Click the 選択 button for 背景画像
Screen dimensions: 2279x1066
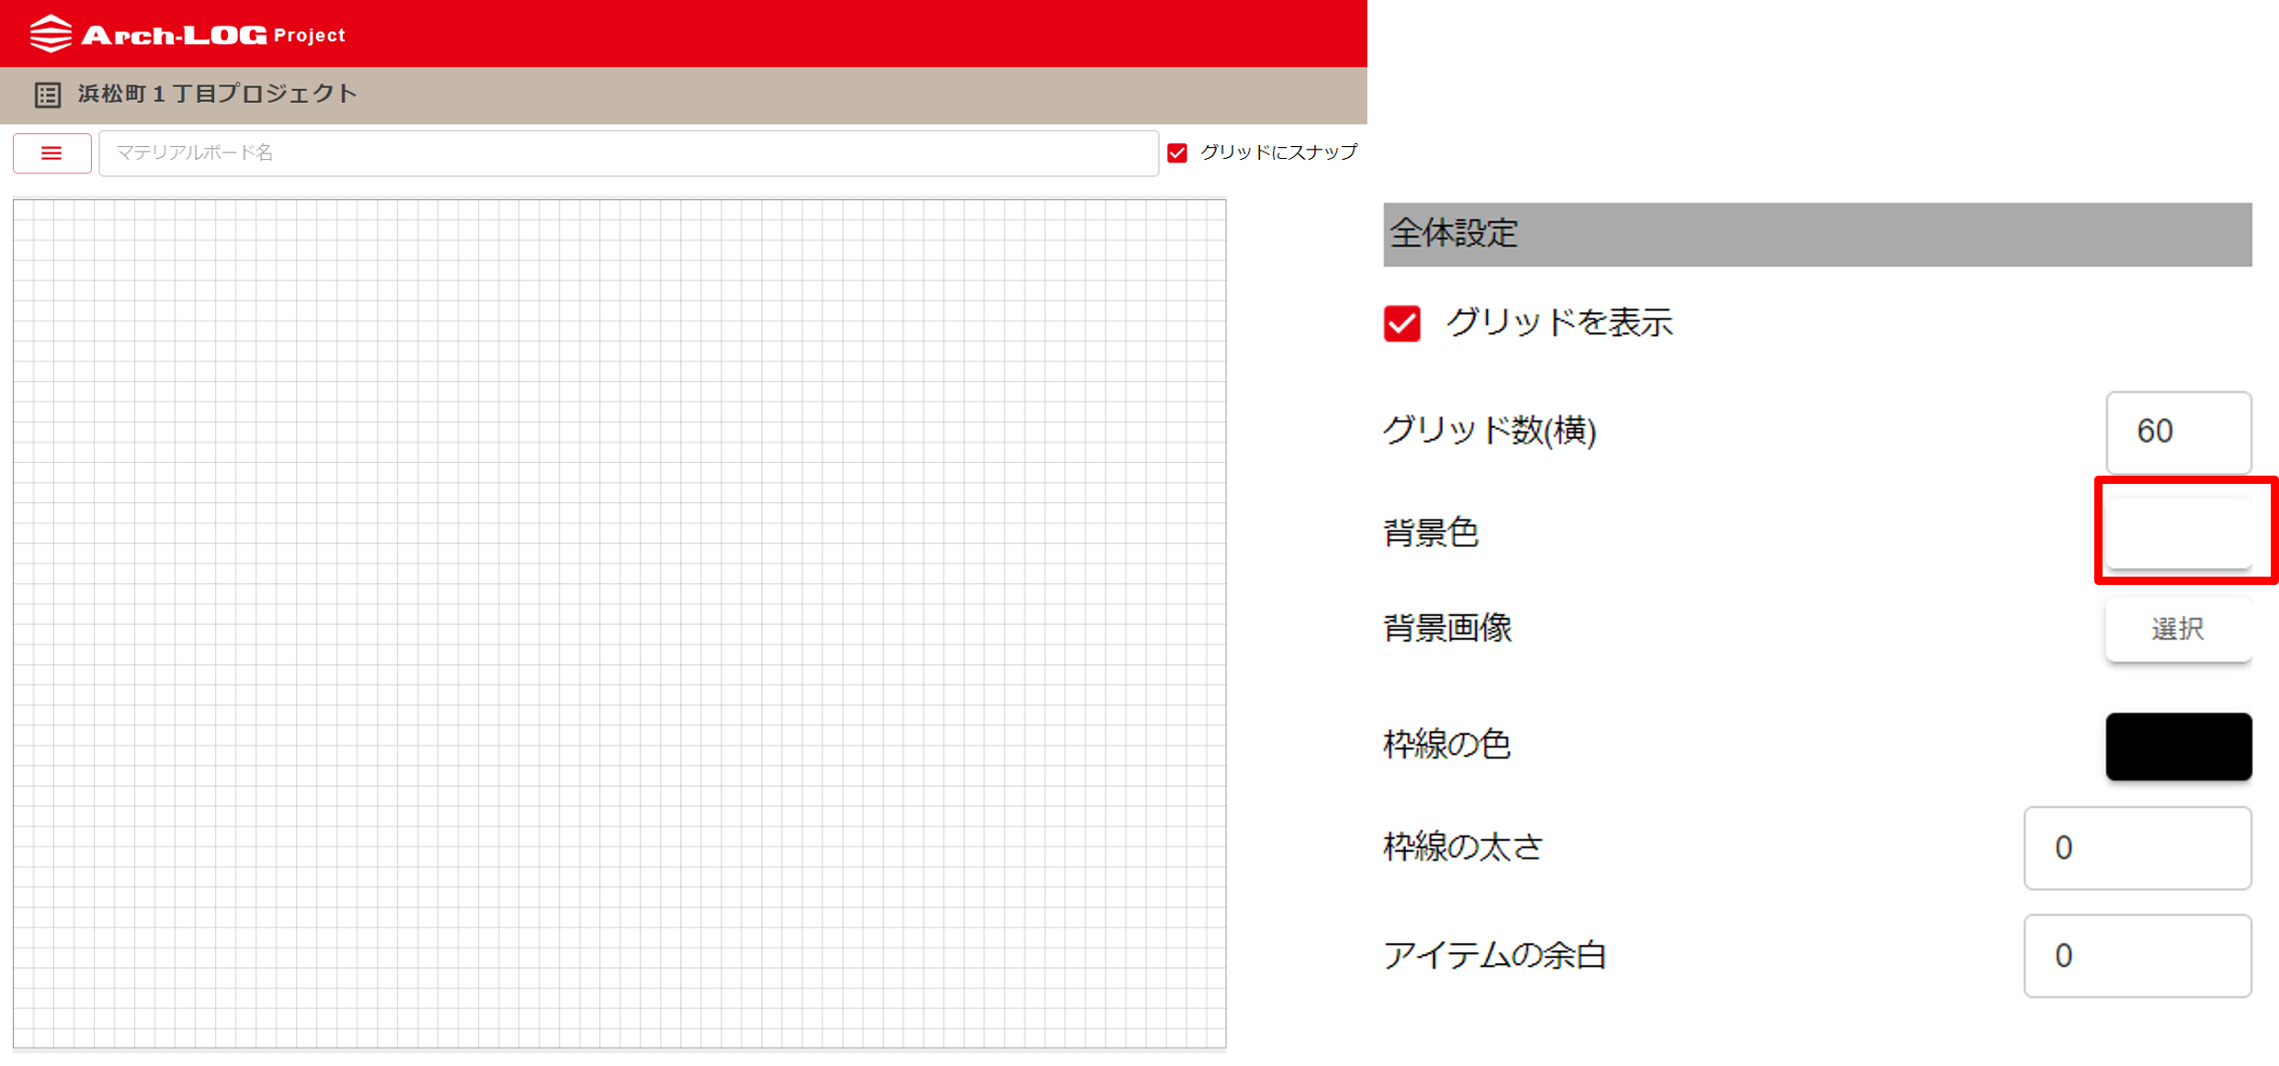(x=2178, y=629)
